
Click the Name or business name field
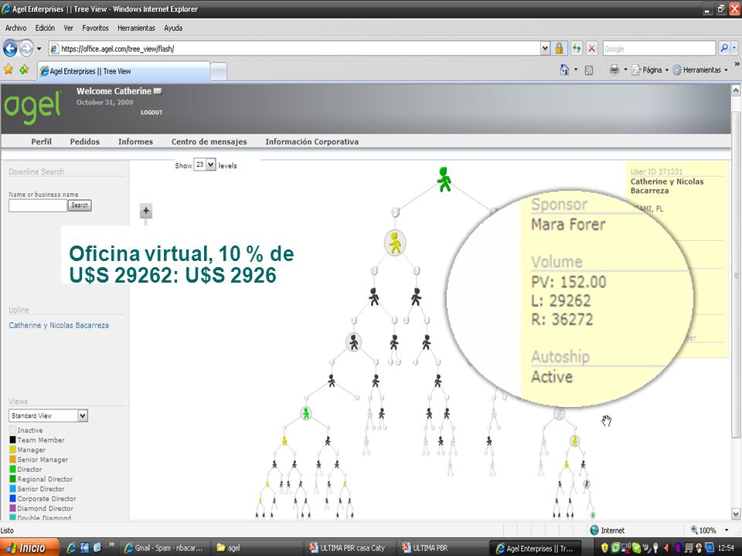point(38,205)
